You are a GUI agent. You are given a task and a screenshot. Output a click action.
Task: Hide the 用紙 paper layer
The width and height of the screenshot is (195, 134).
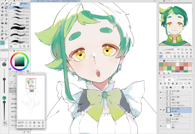[161, 126]
